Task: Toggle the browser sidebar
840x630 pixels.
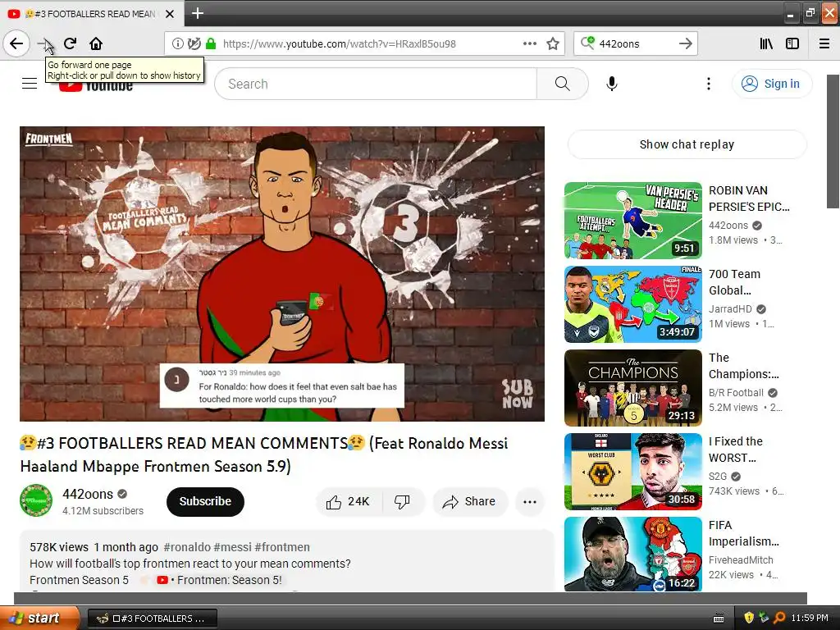Action: 792,43
